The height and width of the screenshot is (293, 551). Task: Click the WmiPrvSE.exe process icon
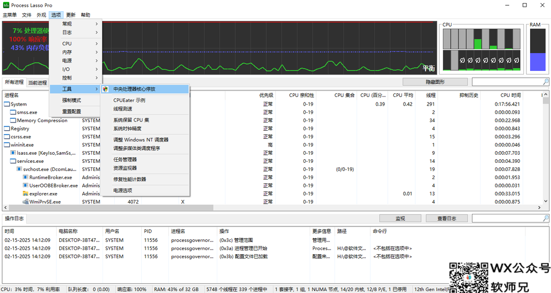(26, 202)
